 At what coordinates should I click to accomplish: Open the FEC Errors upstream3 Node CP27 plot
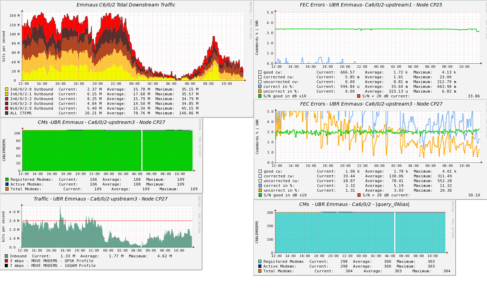pos(378,137)
